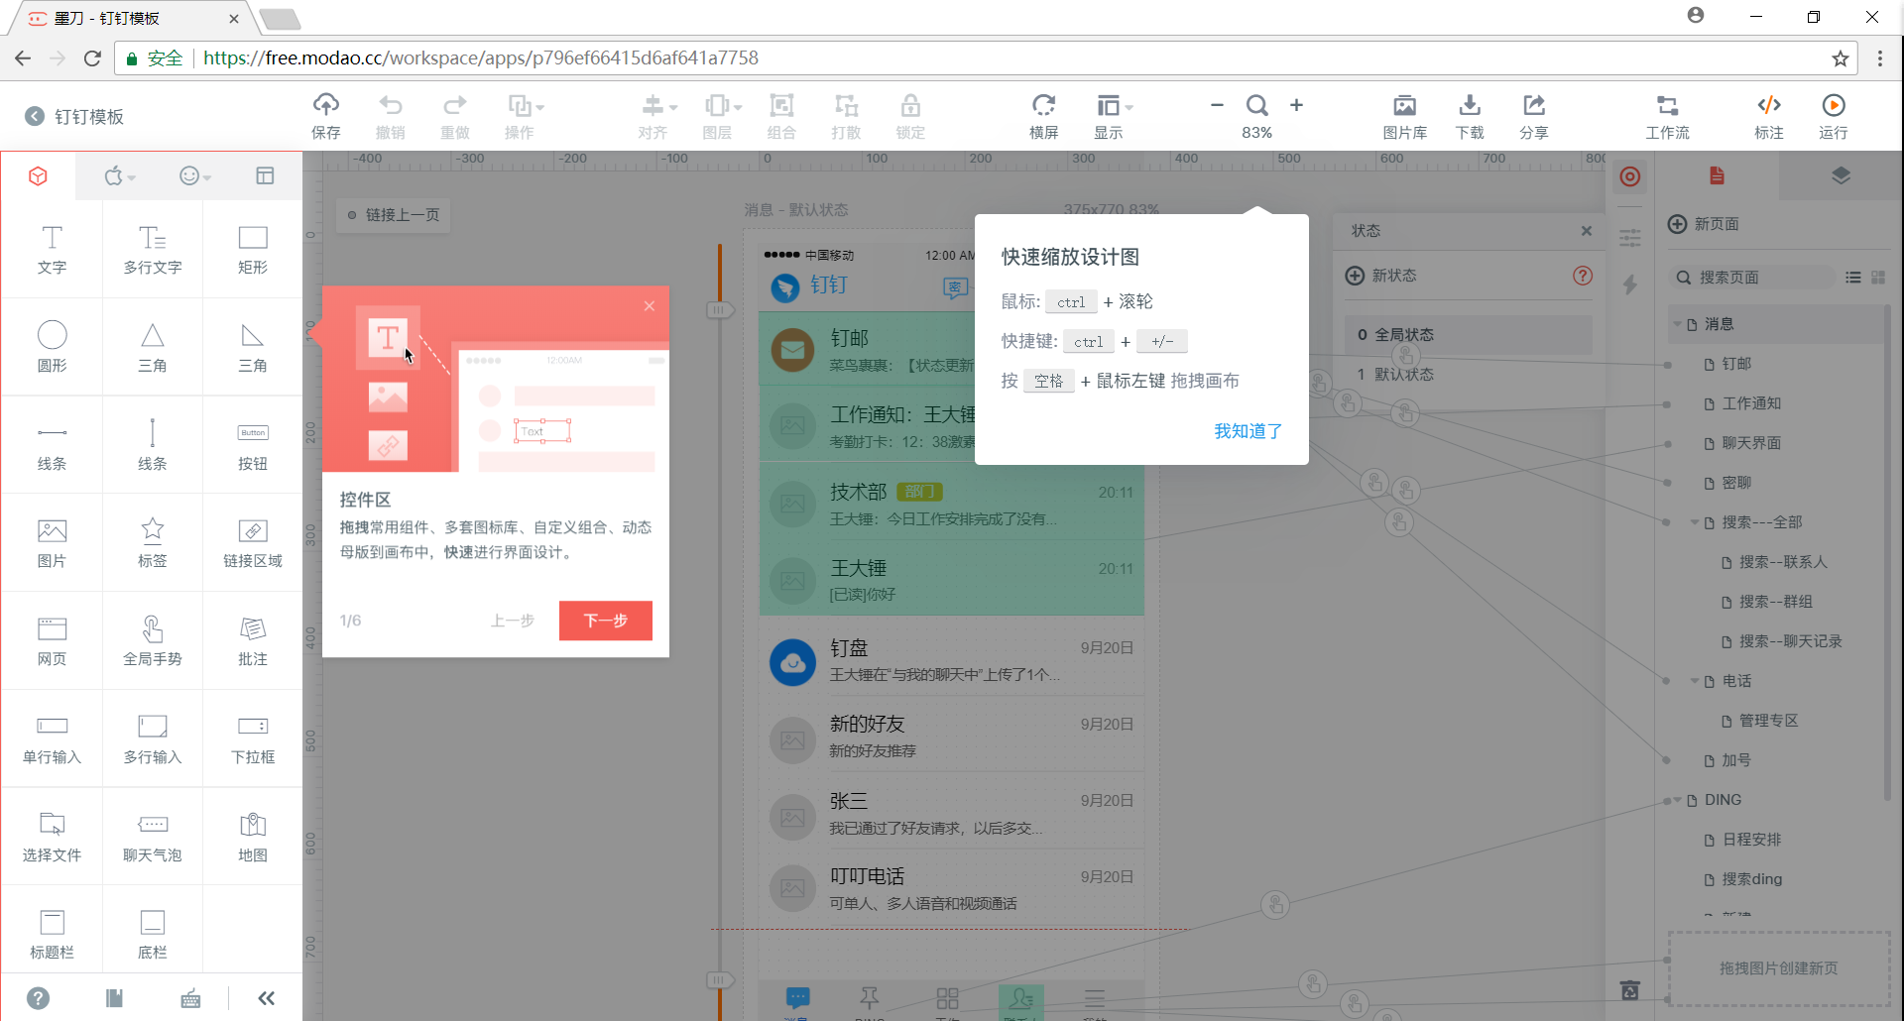Switch the page list to grid view
This screenshot has height=1021, width=1904.
[1877, 278]
